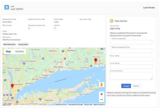
Task: Click Greenport label on map
Action: pos(86,80)
